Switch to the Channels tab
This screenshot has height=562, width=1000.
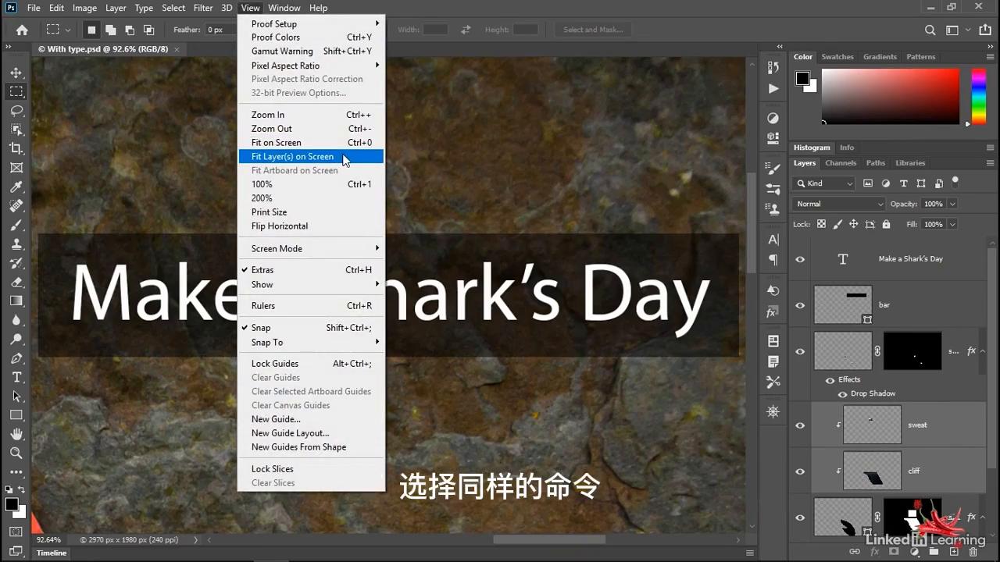(x=841, y=163)
